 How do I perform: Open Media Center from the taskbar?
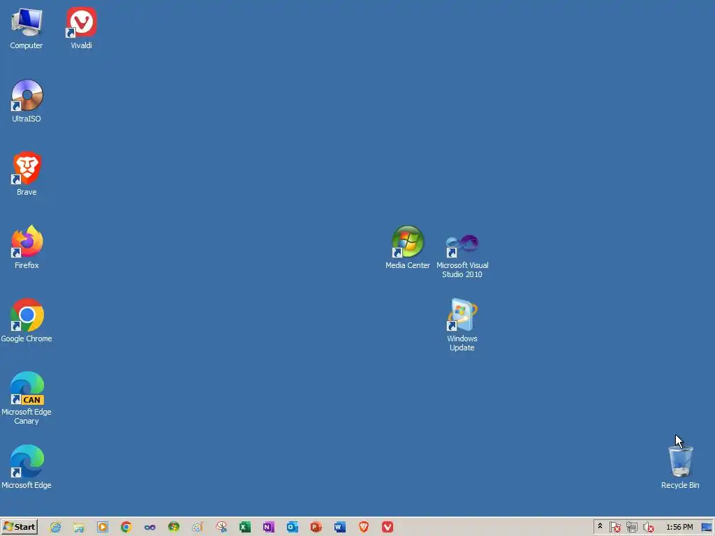click(x=174, y=528)
